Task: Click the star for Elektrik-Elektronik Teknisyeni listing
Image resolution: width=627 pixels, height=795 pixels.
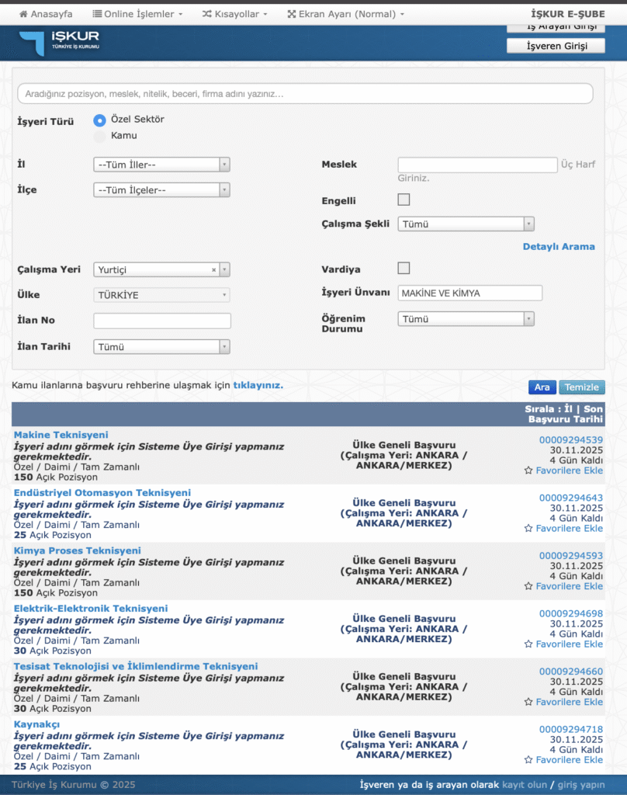Action: click(x=528, y=644)
